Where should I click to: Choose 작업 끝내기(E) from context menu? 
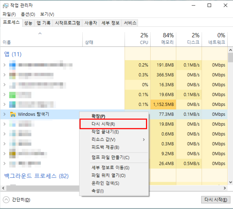pyautogui.click(x=105, y=132)
